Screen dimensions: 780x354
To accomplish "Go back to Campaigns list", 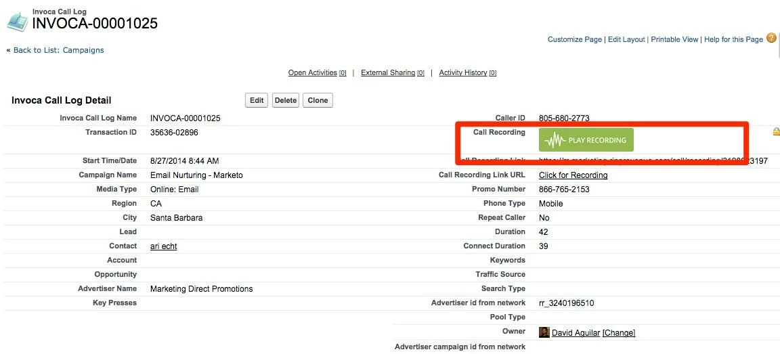I will [x=58, y=50].
